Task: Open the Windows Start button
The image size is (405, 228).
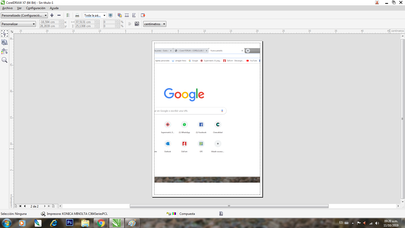Action: (x=7, y=223)
